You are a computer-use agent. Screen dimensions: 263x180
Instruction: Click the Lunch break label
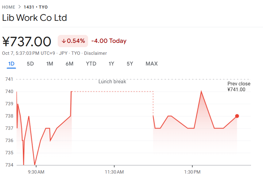point(112,82)
